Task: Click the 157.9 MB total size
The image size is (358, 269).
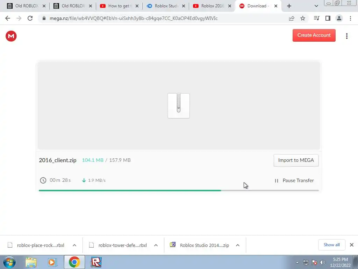Action: click(x=120, y=160)
